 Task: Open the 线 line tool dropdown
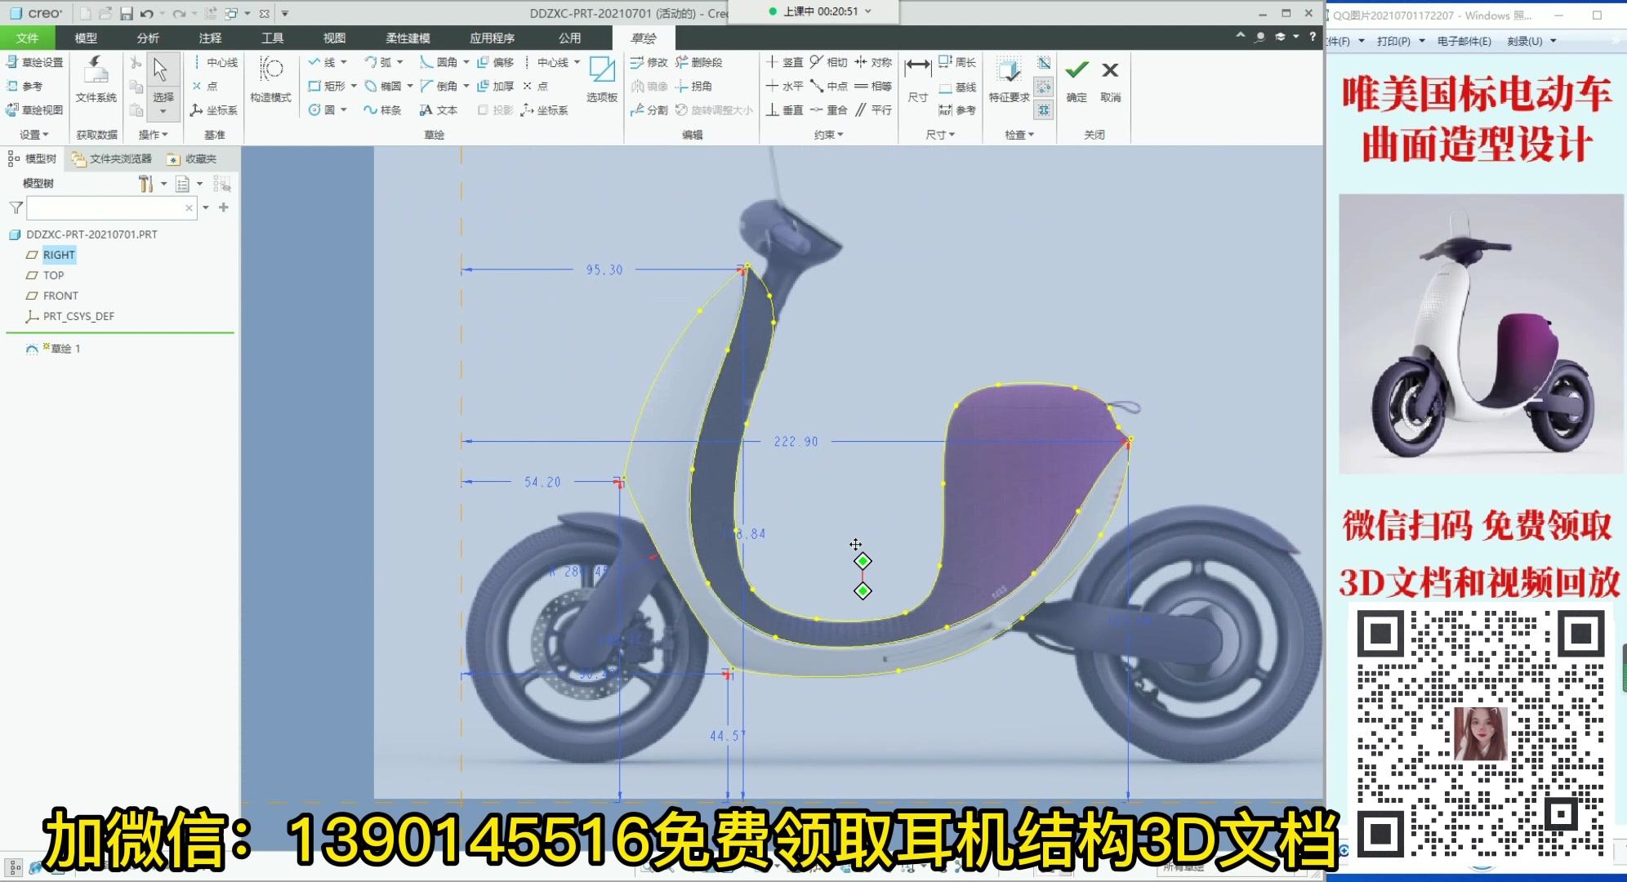click(345, 61)
